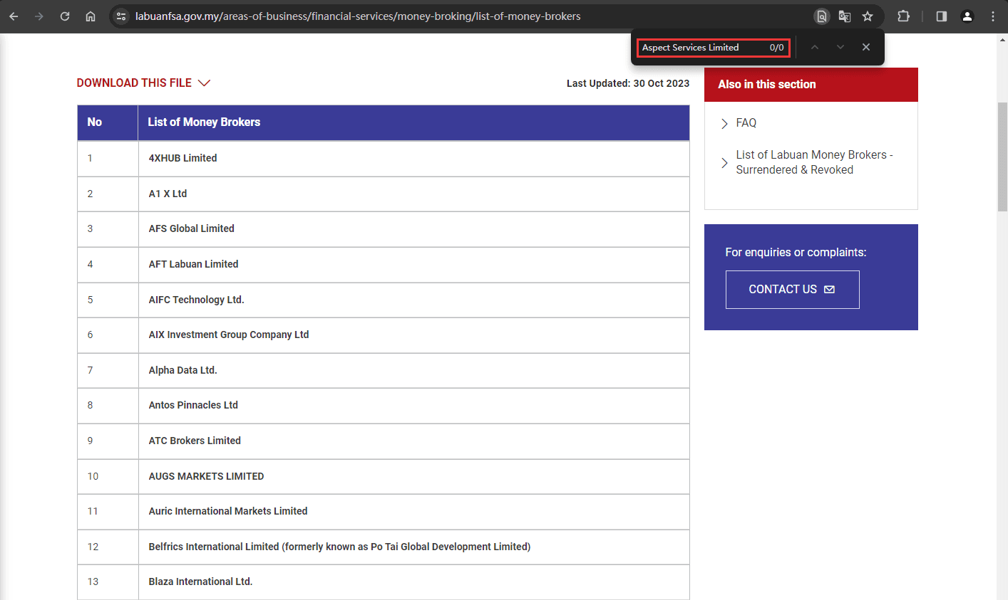Click row number 13 cell
1008x600 pixels.
[x=108, y=581]
